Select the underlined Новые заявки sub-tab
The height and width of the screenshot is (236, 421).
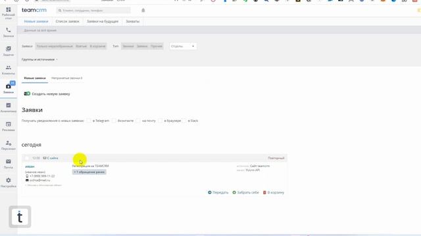[x=35, y=78]
